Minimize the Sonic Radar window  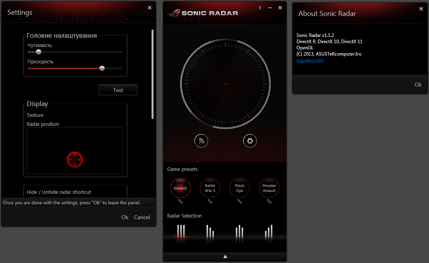pos(270,8)
